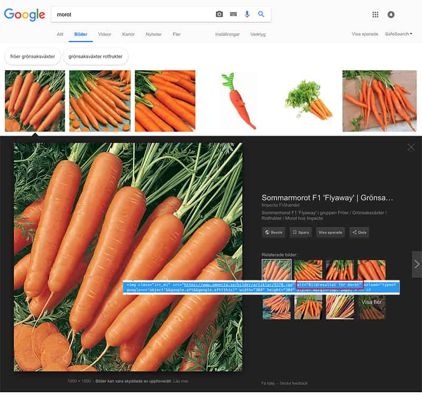Switch to the Videor tab
The height and width of the screenshot is (395, 422).
tap(104, 34)
